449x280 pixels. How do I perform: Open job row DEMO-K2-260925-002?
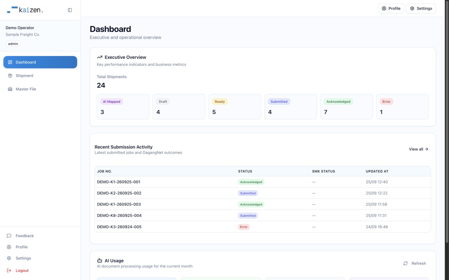click(263, 193)
